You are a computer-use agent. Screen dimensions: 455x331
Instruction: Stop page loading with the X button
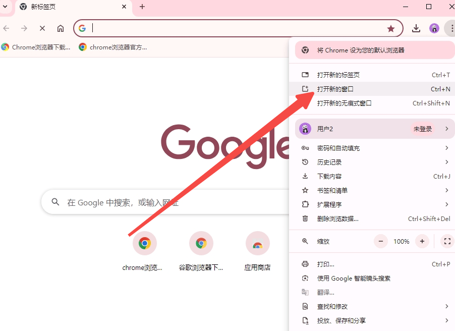pos(42,28)
